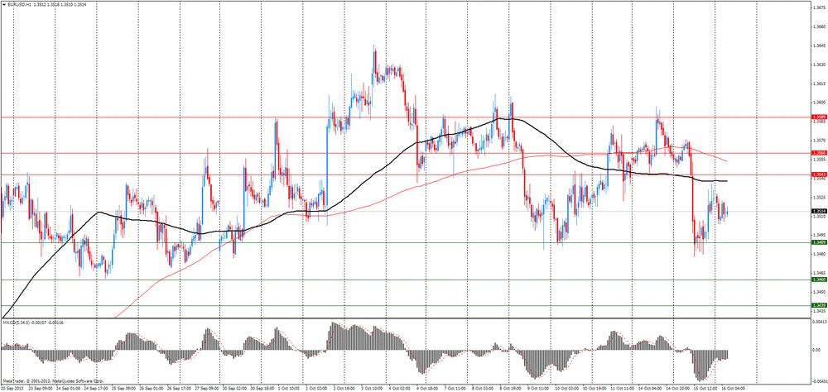Screen dimensions: 828x392
Task: Click the 1.3600 value on price axis
Action: tap(819, 103)
